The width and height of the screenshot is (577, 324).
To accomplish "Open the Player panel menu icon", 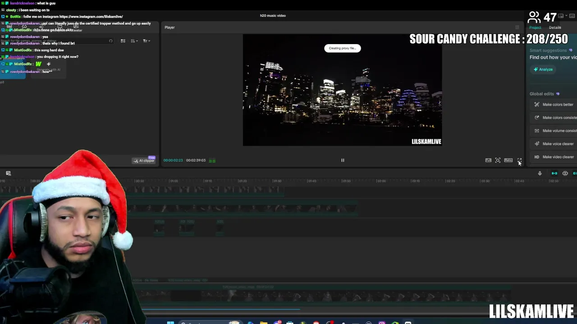I will [517, 27].
